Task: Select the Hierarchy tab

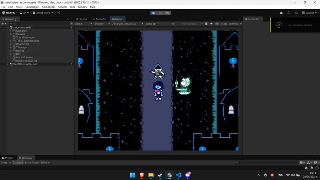Action: 9,19
